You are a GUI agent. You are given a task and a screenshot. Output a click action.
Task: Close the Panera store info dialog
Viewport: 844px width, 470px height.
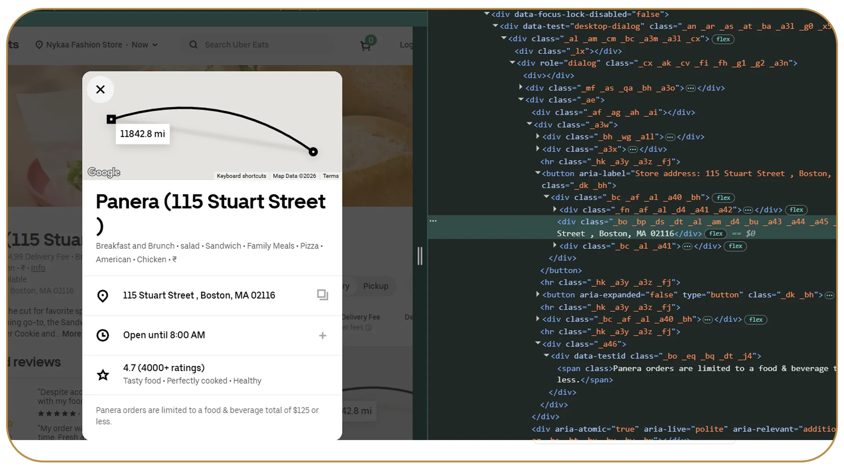click(x=100, y=89)
